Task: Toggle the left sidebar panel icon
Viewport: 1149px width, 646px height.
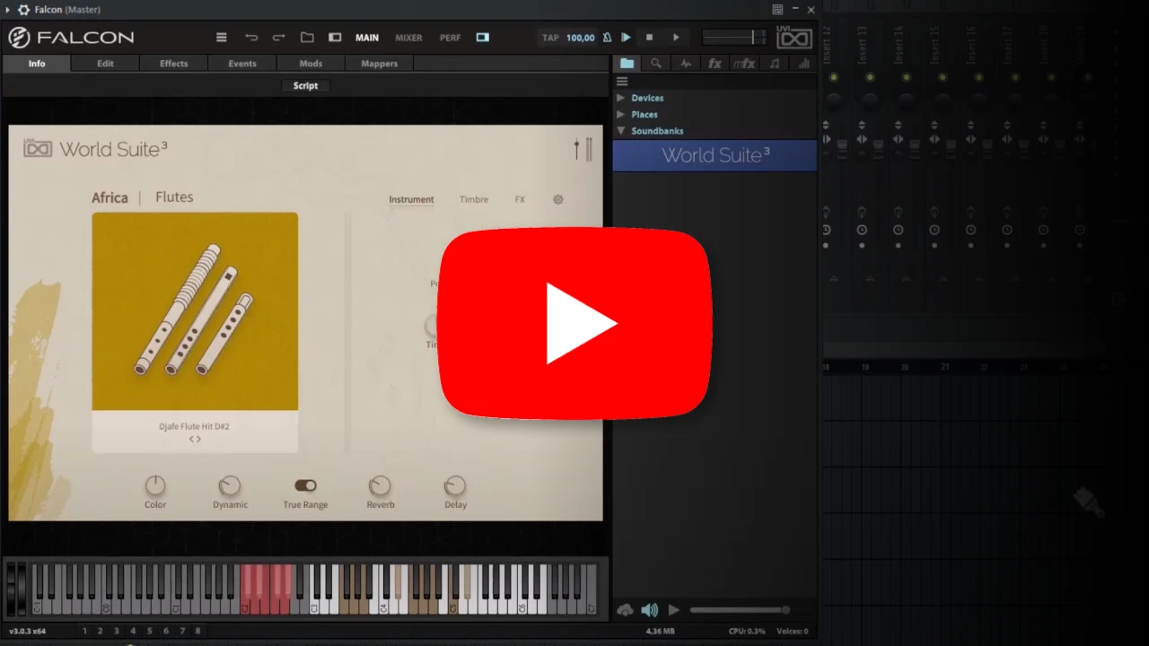Action: pos(335,38)
